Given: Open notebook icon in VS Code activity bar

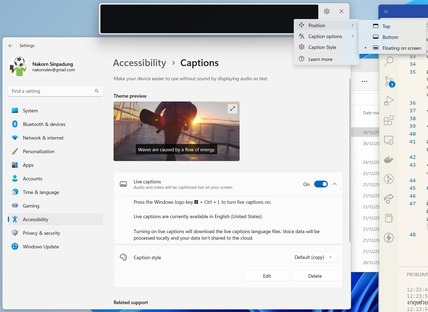Looking at the screenshot, I should pos(389,218).
